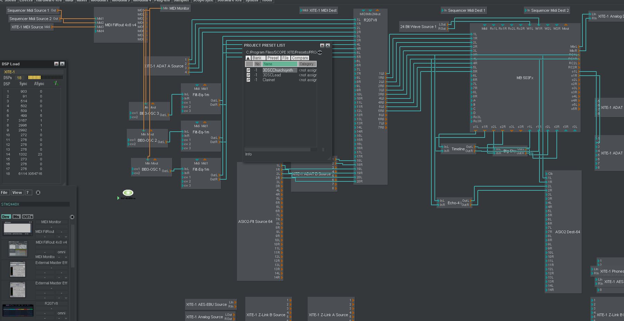The image size is (624, 321).
Task: Click the MIDI Monitor device thumbnail
Action: tap(17, 228)
